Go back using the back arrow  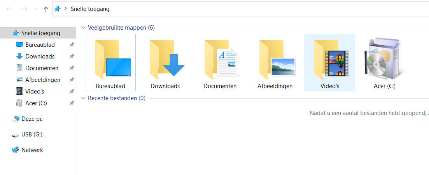click(9, 9)
